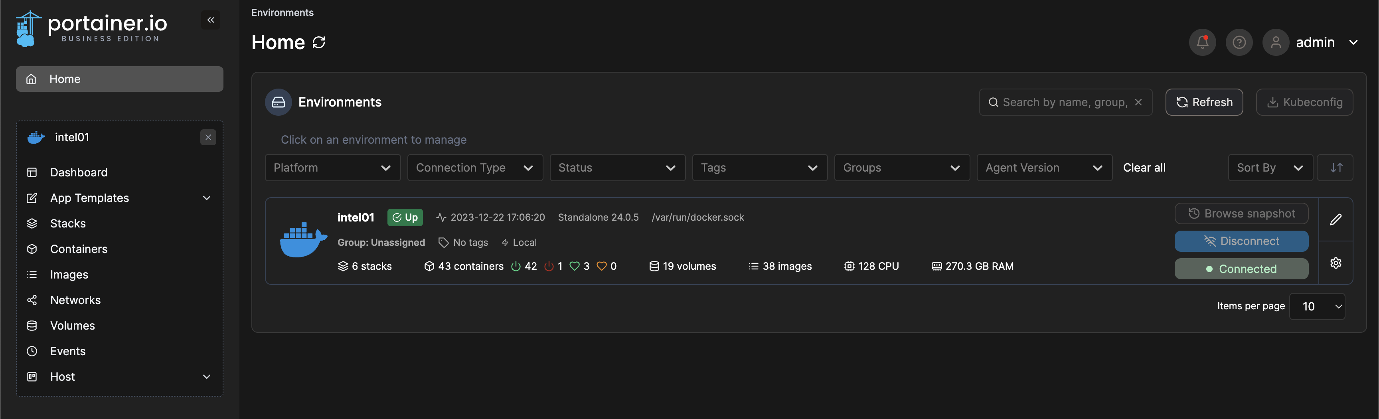Disconnect from the intel01 environment
Viewport: 1379px width, 419px height.
pyautogui.click(x=1241, y=241)
